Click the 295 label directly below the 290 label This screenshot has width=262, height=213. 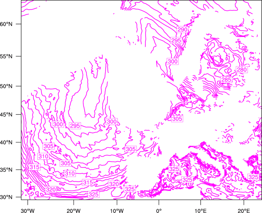click(x=176, y=40)
